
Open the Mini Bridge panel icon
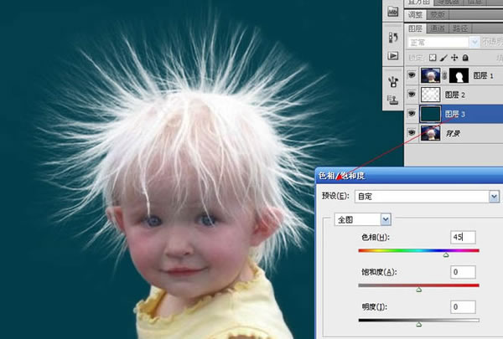point(392,12)
